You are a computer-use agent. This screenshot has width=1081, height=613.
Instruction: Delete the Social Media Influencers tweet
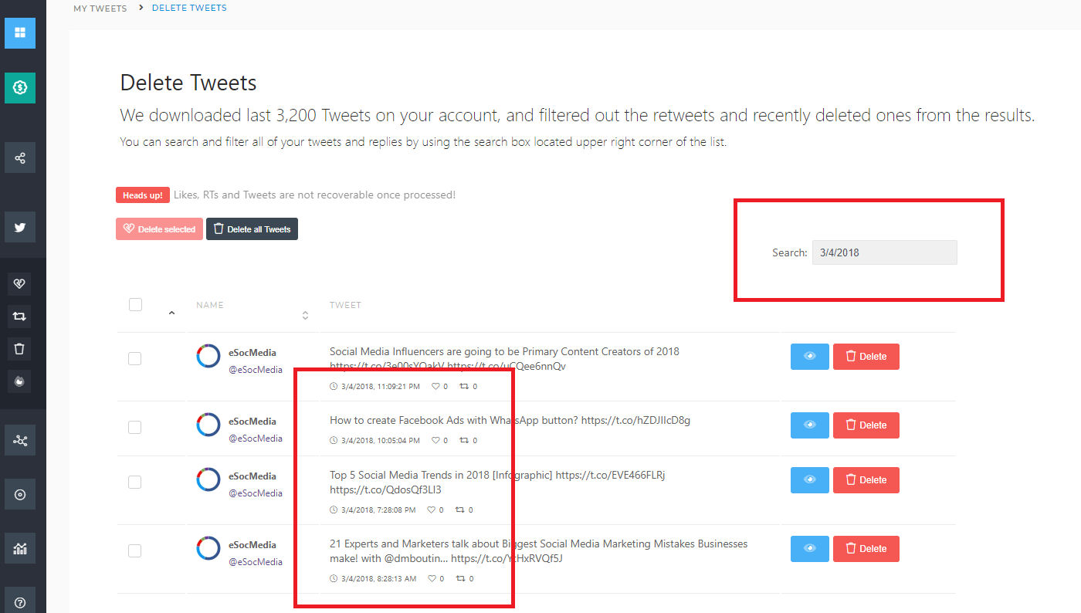[866, 357]
